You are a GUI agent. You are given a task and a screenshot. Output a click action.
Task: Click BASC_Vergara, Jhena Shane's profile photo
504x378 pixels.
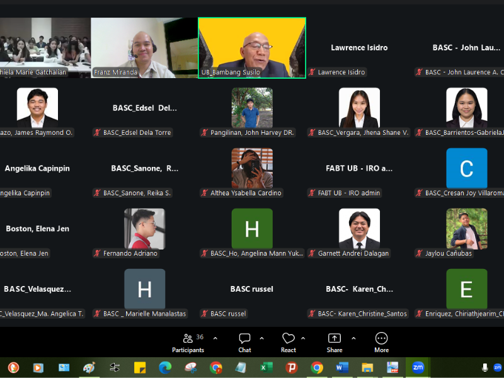[x=359, y=108]
